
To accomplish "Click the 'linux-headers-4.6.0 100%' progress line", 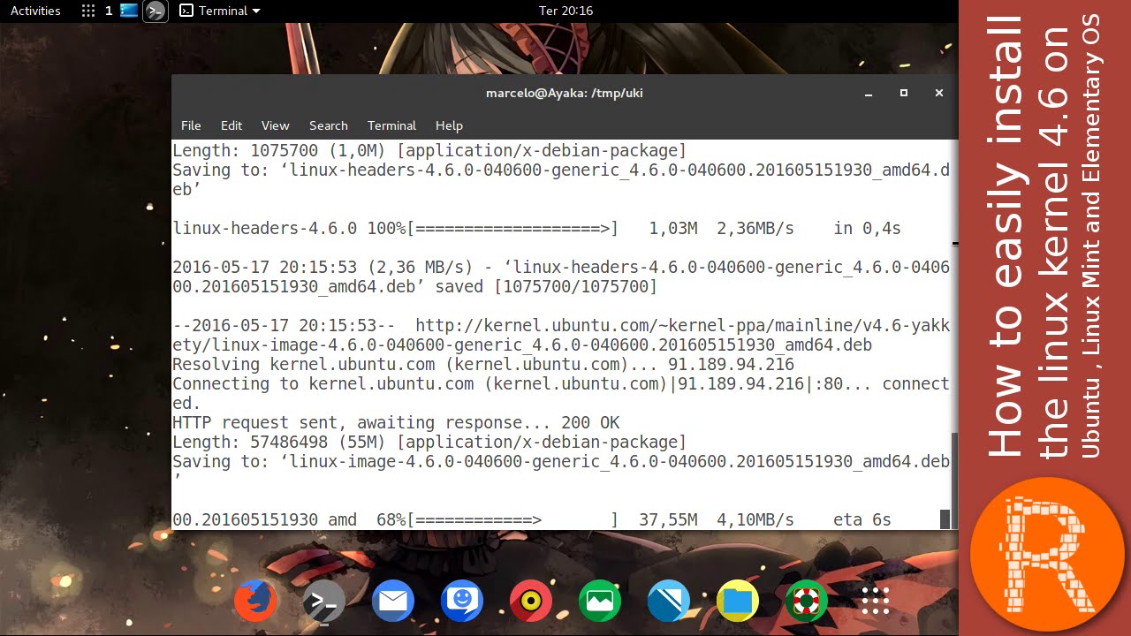I will point(536,228).
